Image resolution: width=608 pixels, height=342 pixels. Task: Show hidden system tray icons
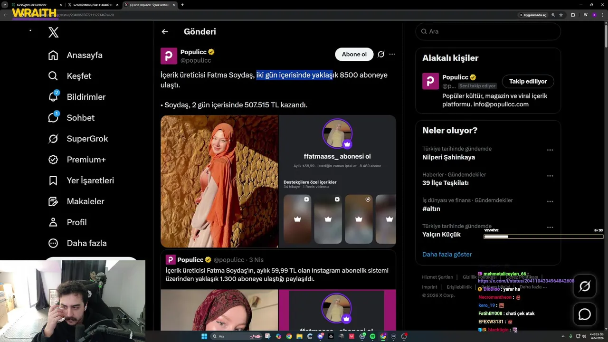coord(563,336)
